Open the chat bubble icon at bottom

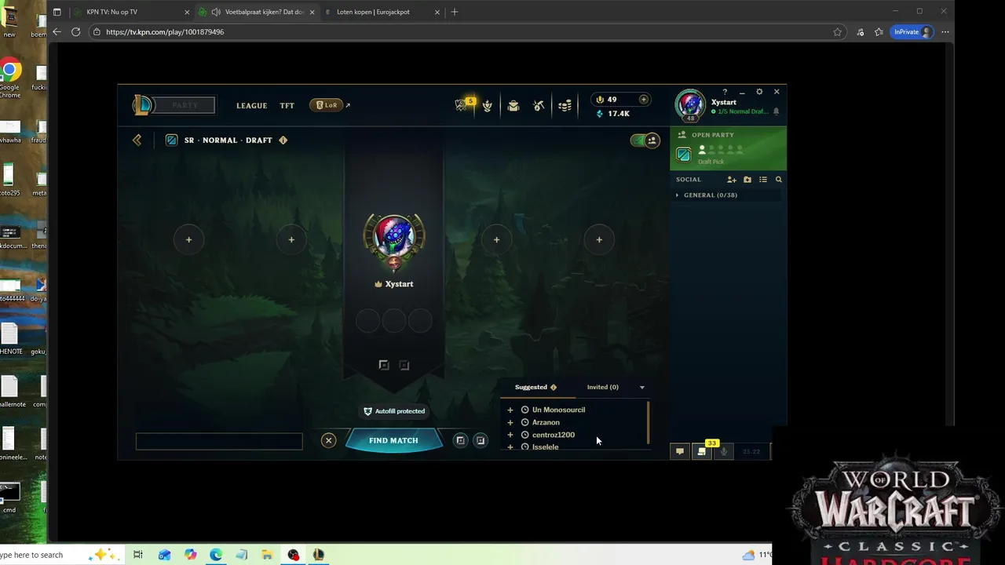[x=680, y=451]
